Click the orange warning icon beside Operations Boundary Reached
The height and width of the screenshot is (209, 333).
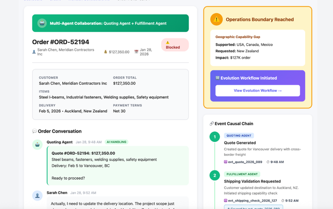(216, 19)
